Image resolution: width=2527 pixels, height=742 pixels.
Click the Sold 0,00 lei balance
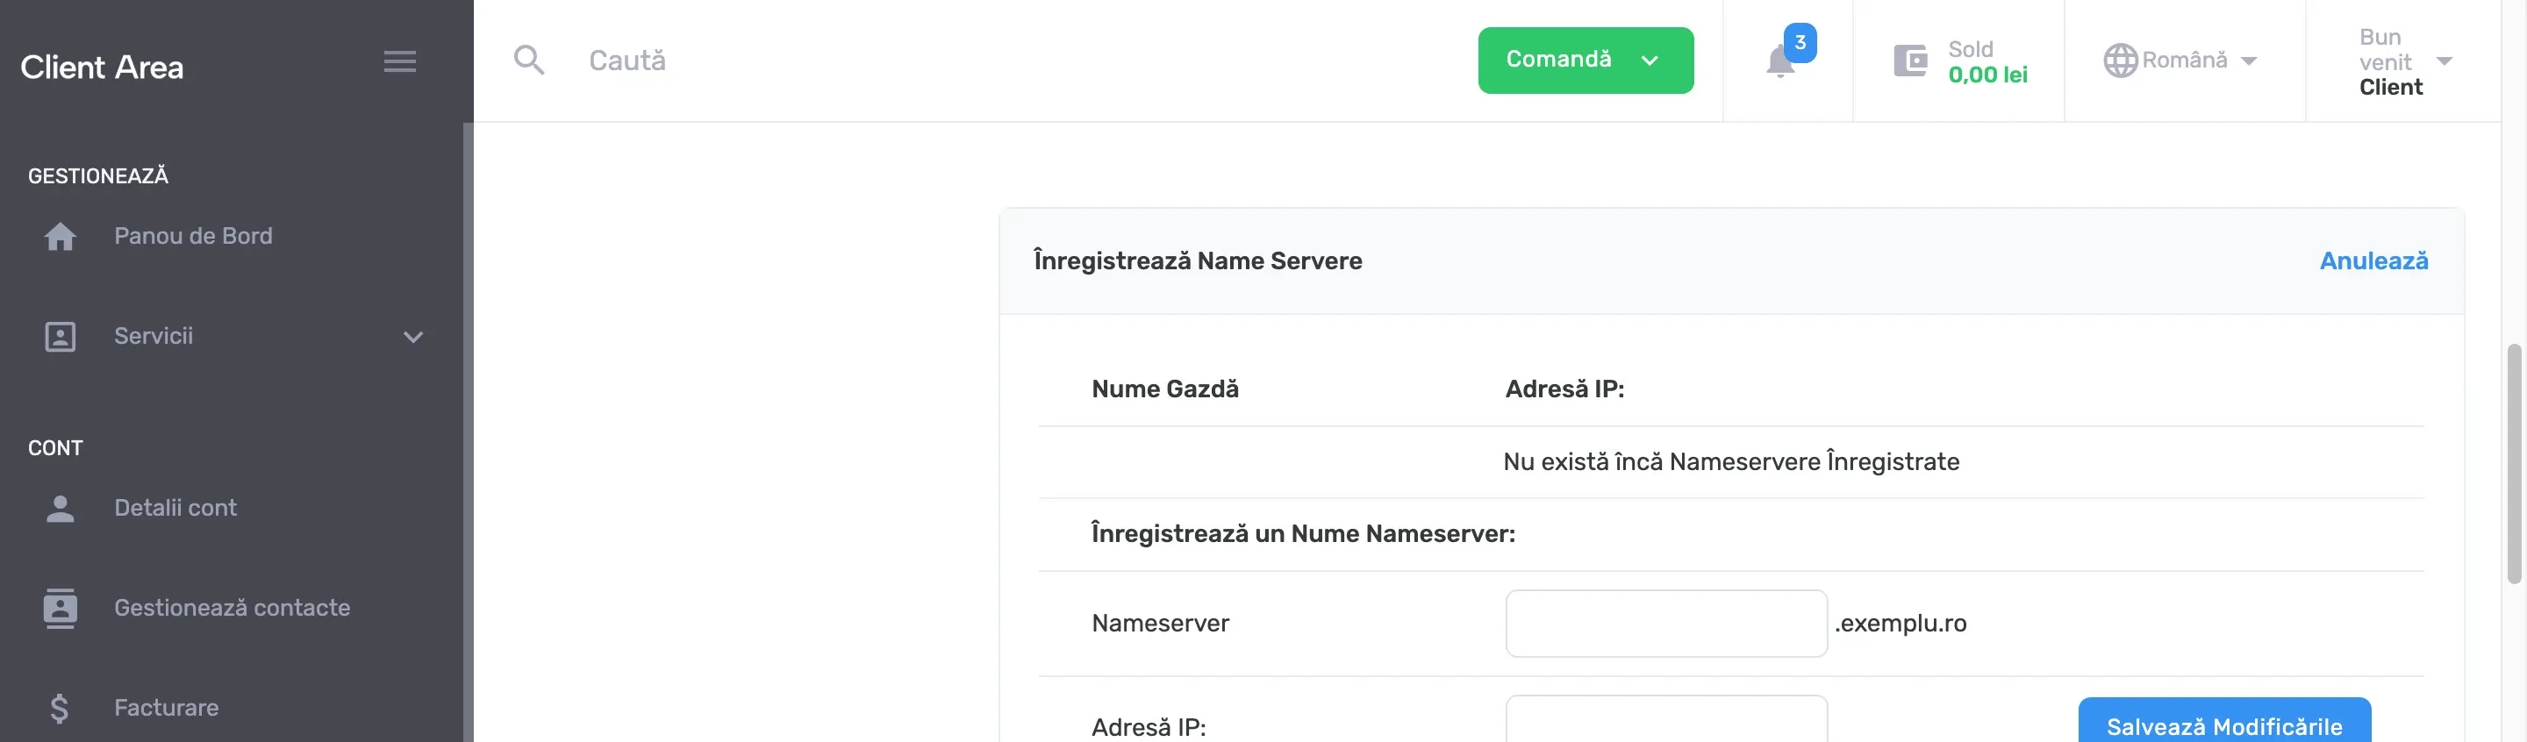[1987, 61]
